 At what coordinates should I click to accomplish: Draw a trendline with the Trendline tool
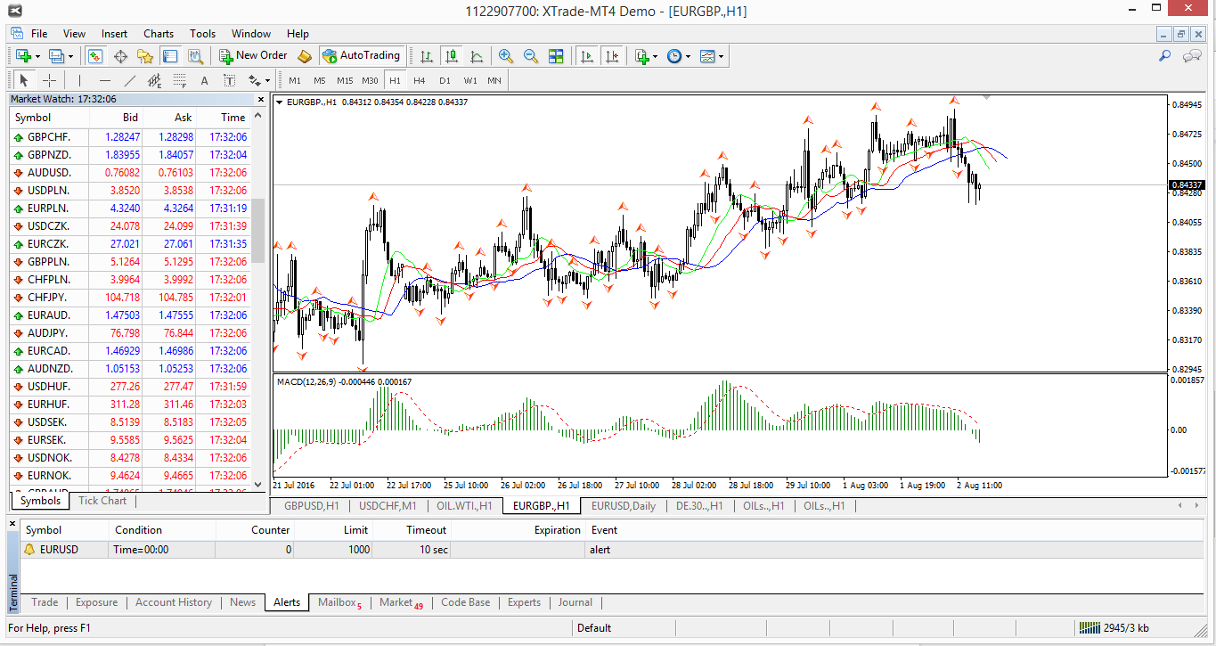[130, 80]
